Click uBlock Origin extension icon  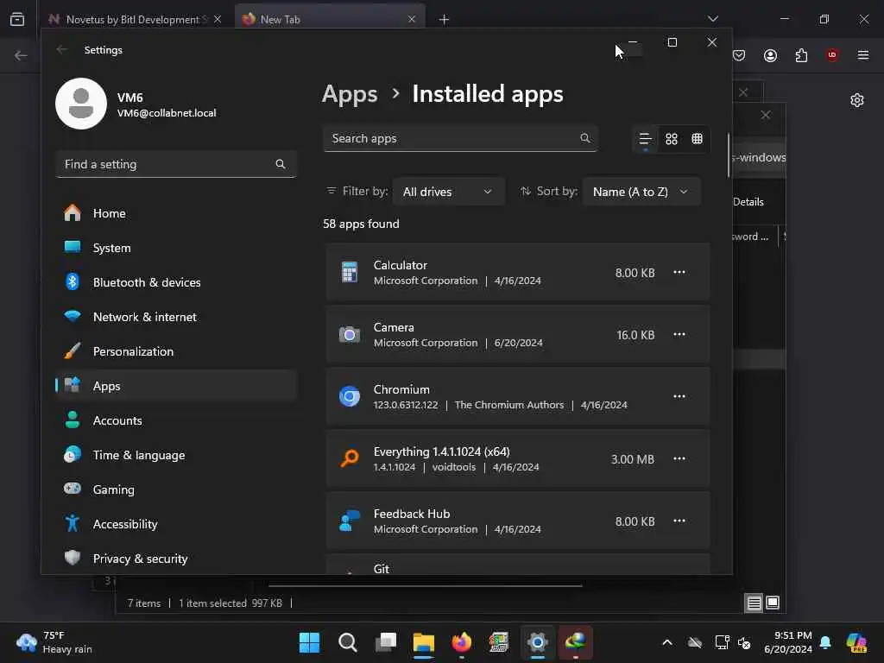click(x=832, y=55)
